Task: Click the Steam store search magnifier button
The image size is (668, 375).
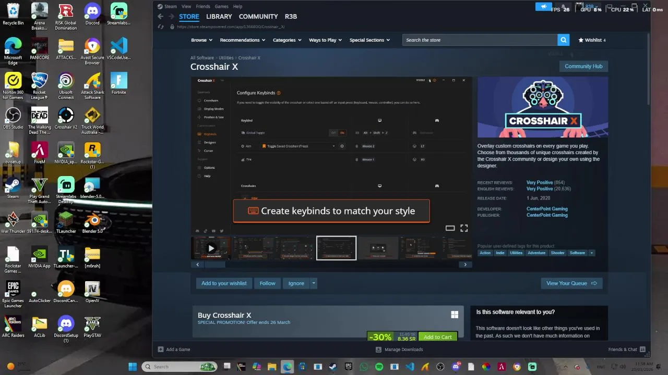Action: (563, 40)
